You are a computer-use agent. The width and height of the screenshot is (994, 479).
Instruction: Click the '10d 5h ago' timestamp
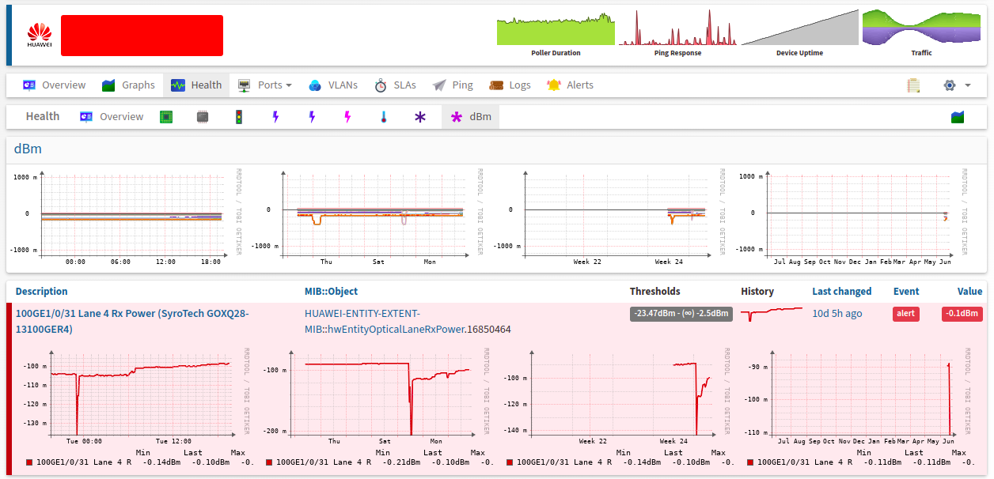point(838,314)
